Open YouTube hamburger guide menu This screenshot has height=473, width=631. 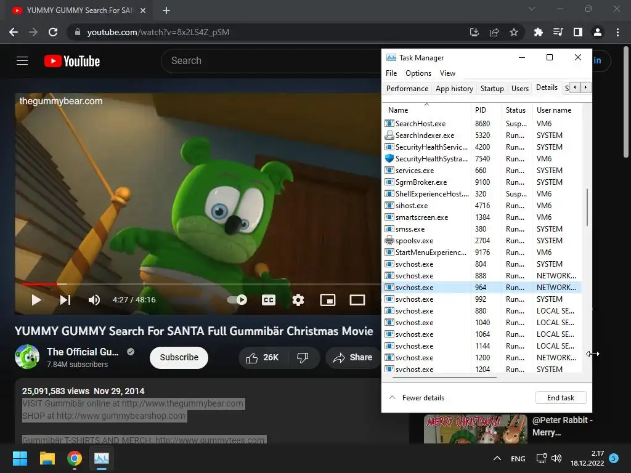22,61
